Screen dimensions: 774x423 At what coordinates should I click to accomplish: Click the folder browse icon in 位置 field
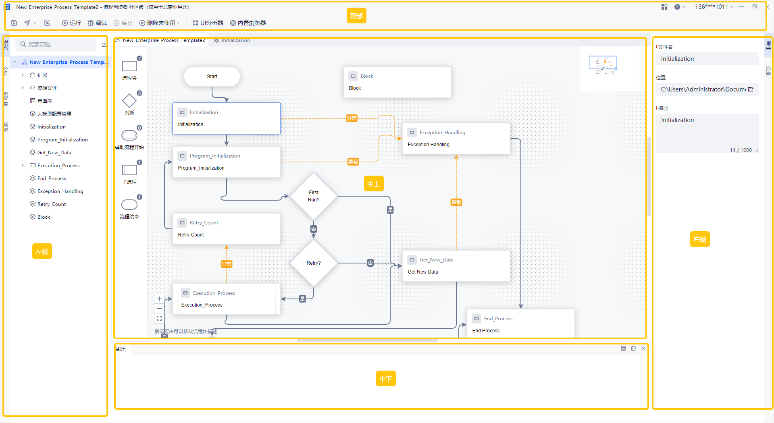[x=751, y=89]
